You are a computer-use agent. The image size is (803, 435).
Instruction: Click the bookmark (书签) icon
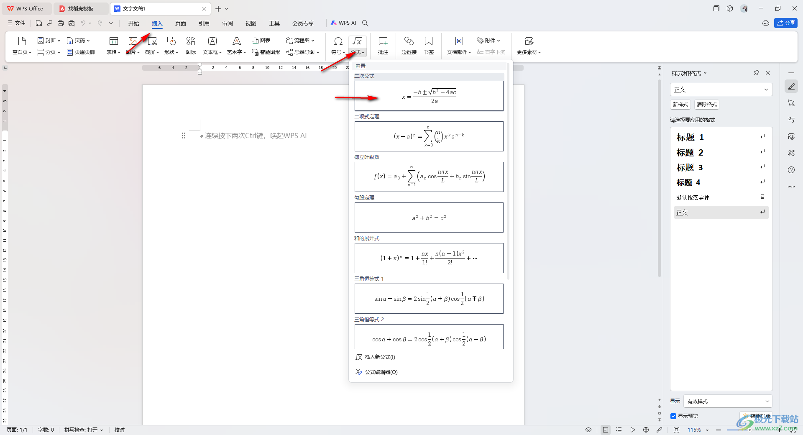[x=428, y=41]
